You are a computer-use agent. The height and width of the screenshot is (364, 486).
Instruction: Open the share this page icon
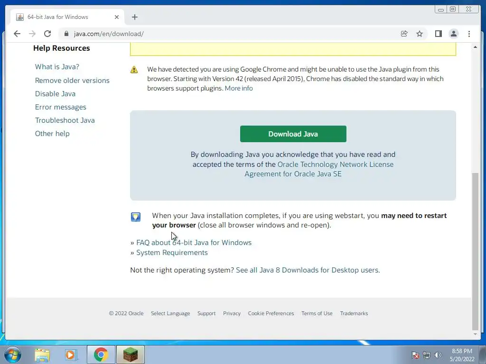click(x=404, y=34)
